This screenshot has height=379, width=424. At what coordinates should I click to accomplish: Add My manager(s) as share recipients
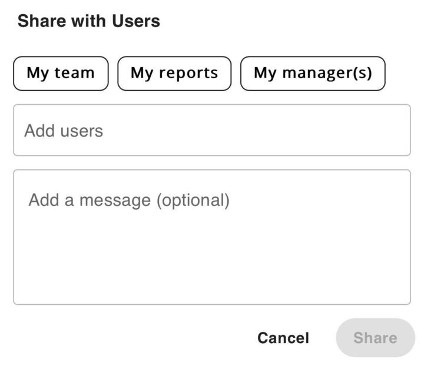313,74
